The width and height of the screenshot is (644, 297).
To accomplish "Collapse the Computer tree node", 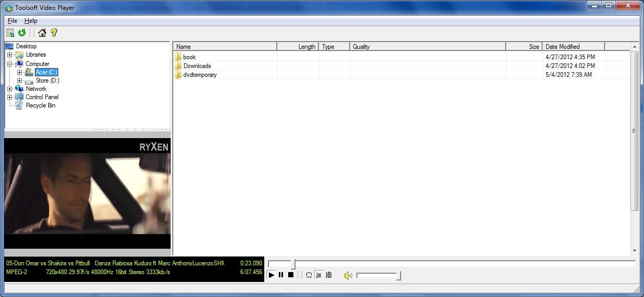I will tap(10, 64).
